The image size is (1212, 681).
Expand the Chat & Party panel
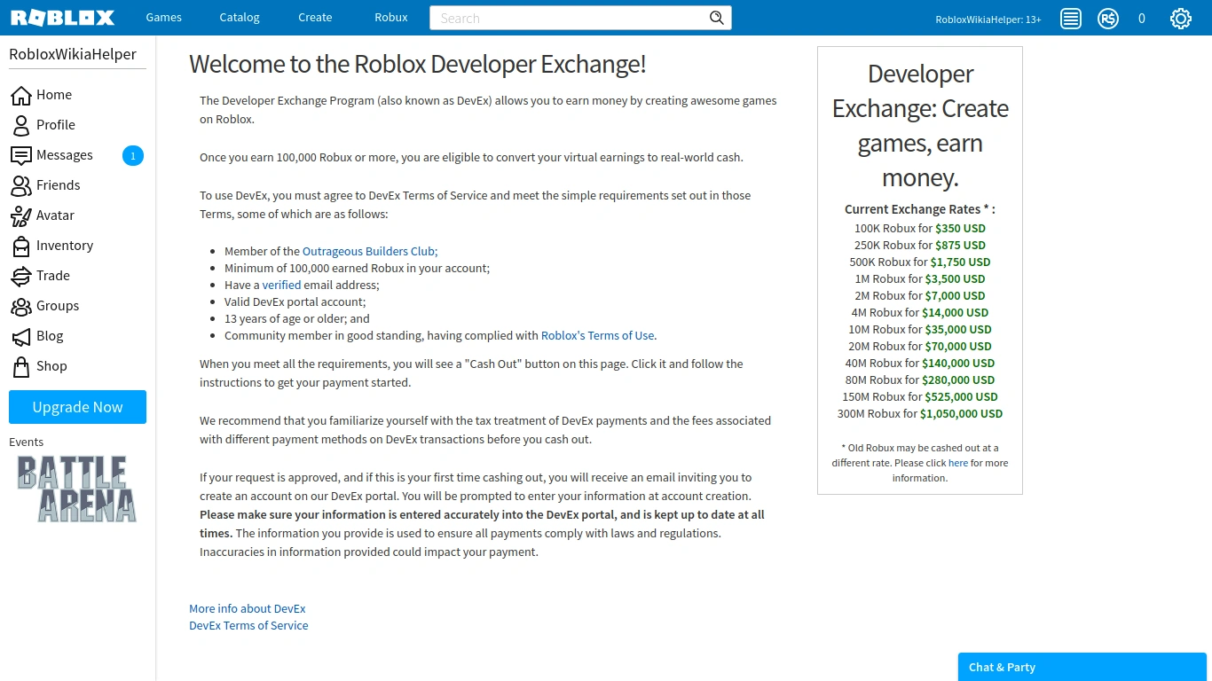pyautogui.click(x=1082, y=667)
